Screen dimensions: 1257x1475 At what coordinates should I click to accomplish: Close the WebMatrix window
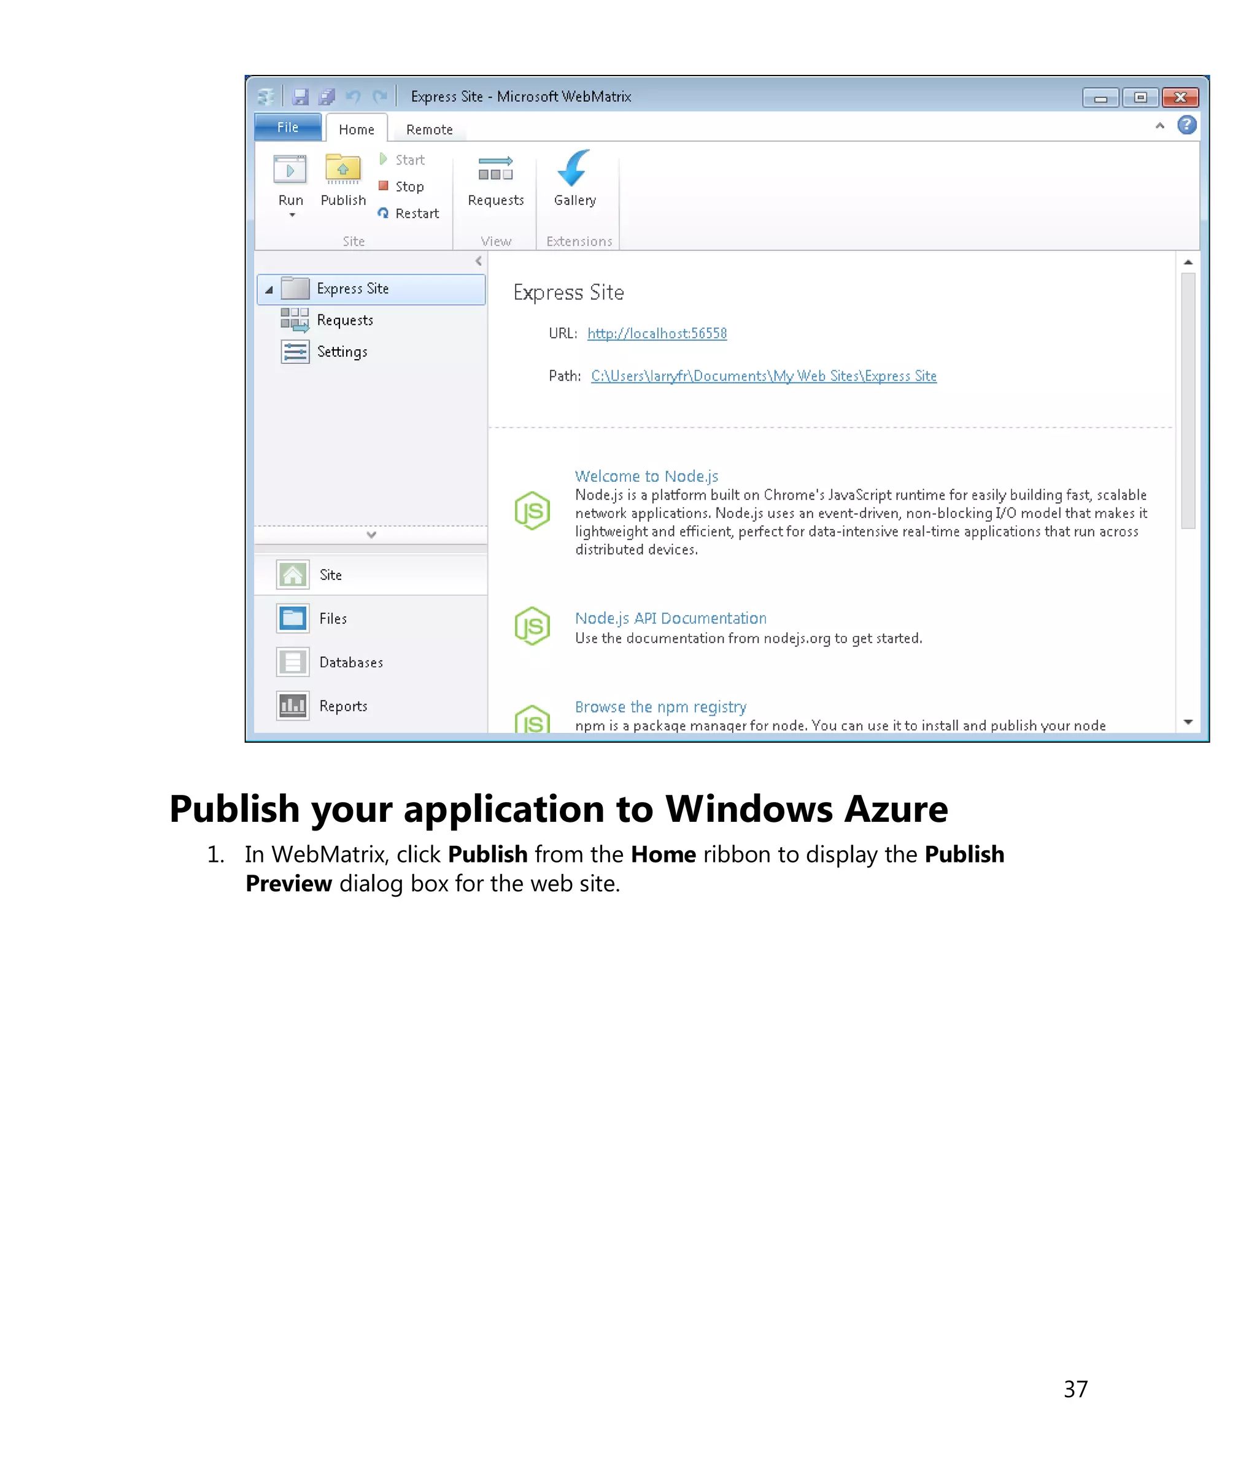tap(1180, 98)
